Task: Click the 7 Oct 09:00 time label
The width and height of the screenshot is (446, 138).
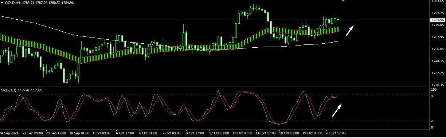Action: pyautogui.click(x=172, y=134)
